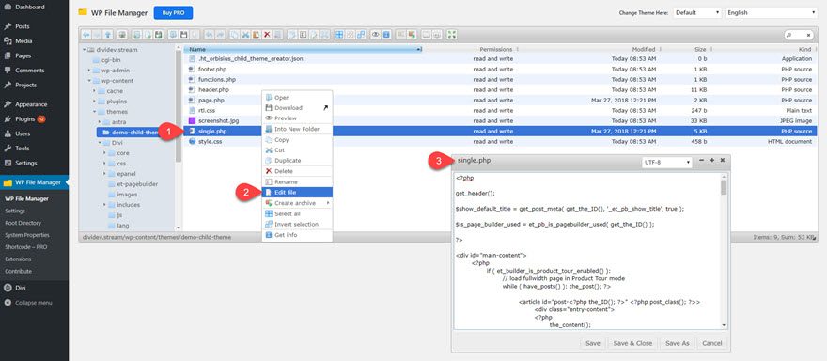This screenshot has width=827, height=361.
Task: Expand the astra folder arrow
Action: (100, 122)
